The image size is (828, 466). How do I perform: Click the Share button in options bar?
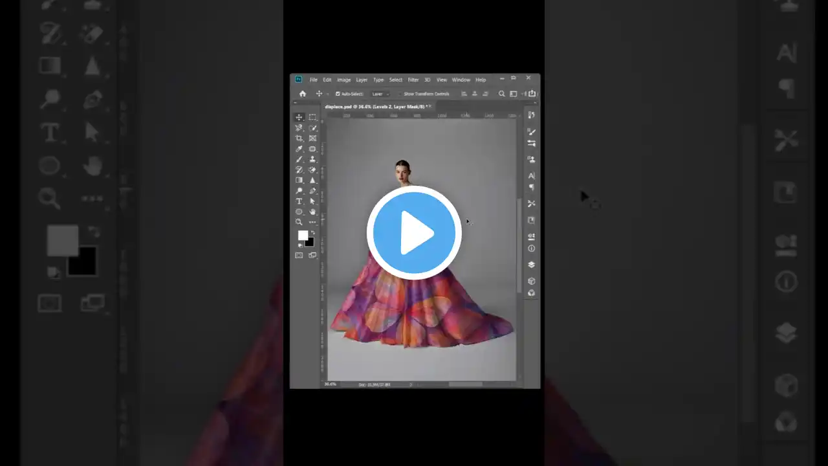point(532,93)
